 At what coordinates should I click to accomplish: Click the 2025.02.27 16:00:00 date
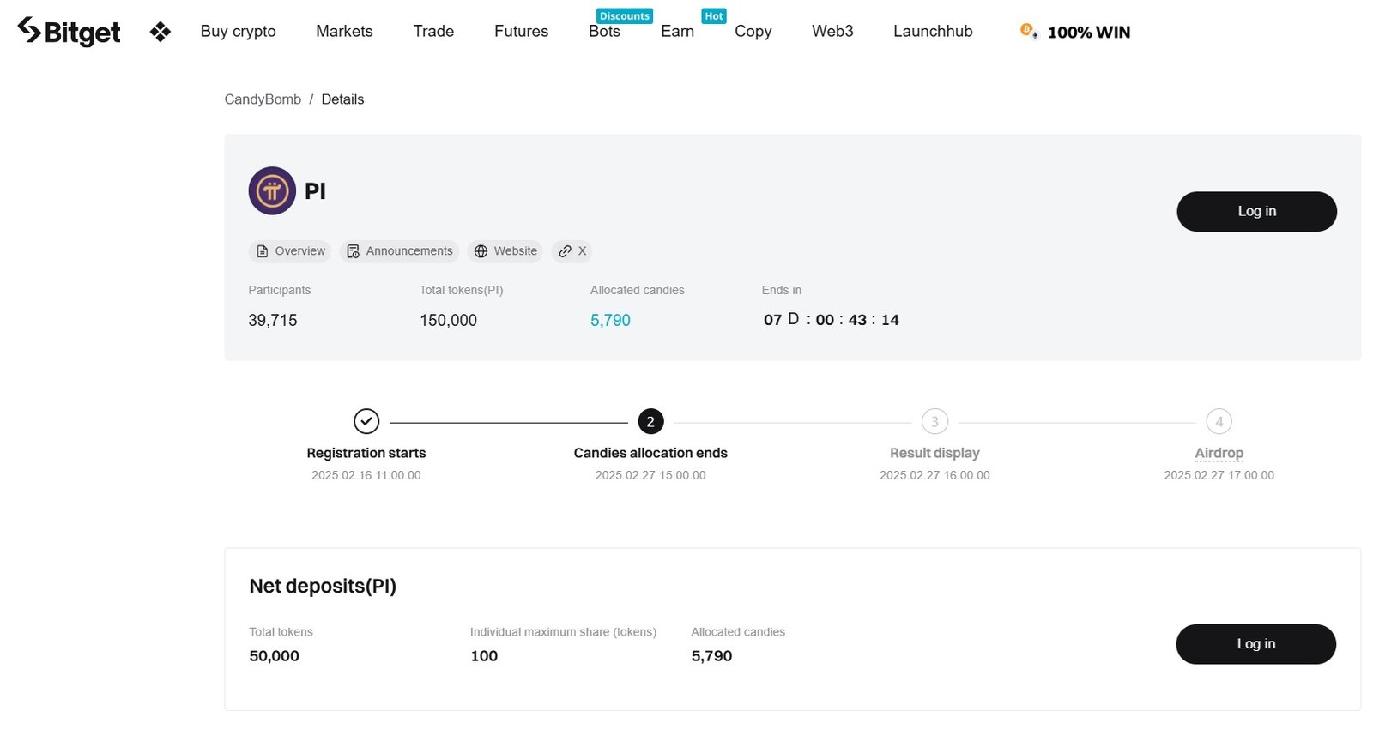pos(934,475)
